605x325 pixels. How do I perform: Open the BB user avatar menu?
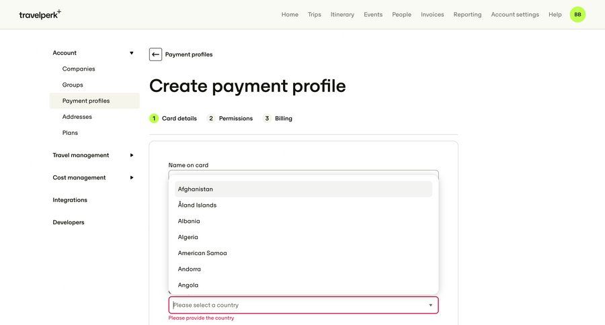[577, 14]
